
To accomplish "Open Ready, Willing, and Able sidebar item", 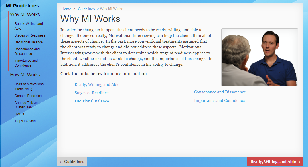I will pyautogui.click(x=29, y=26).
